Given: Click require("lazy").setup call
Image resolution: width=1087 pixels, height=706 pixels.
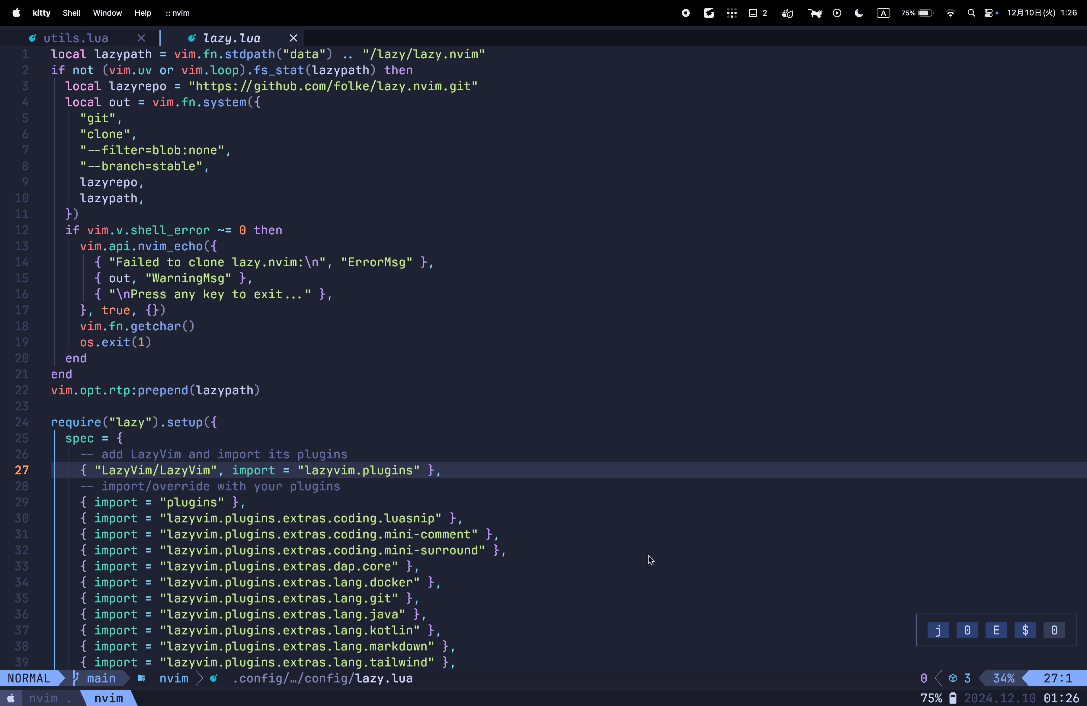Looking at the screenshot, I should (x=134, y=422).
